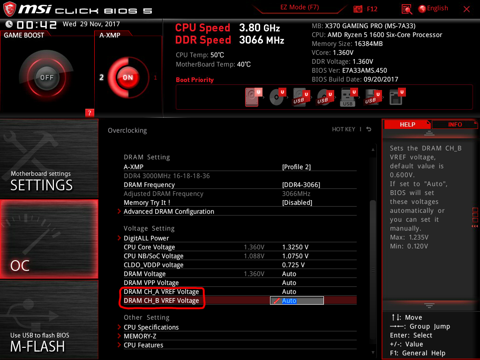
Task: Click the date Wed 29 Nov, 2017
Action: (91, 24)
